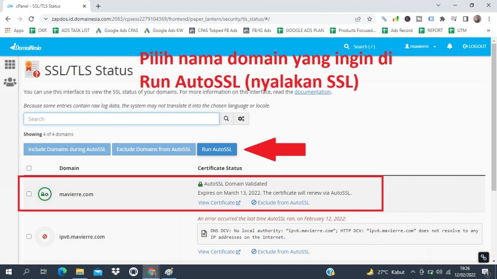The width and height of the screenshot is (497, 279).
Task: Click the search magnifier button beside Search field
Action: [x=226, y=119]
